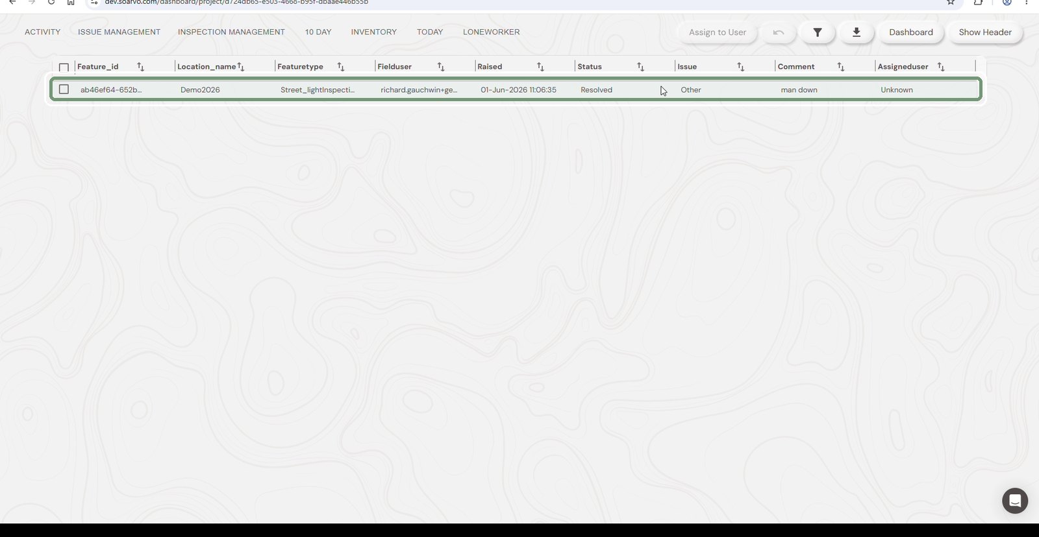The width and height of the screenshot is (1039, 537).
Task: Check the box for row ab46ef64-652b
Action: coord(64,89)
